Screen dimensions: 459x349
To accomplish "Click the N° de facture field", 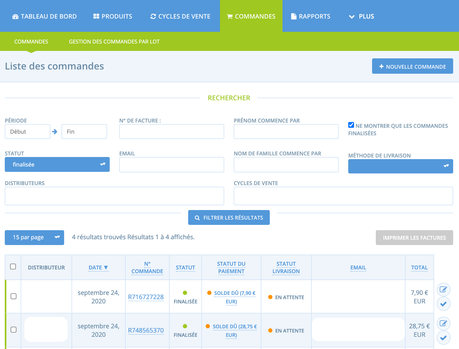I will 172,132.
